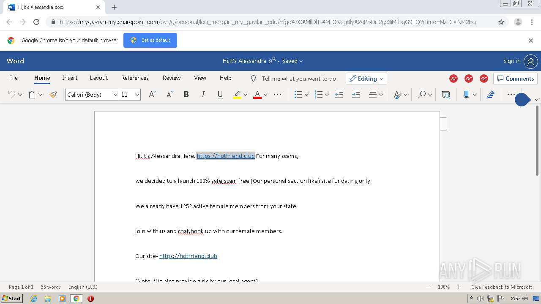Viewport: 541px width, 304px height.
Task: Click the bulleted list icon
Action: 298,95
